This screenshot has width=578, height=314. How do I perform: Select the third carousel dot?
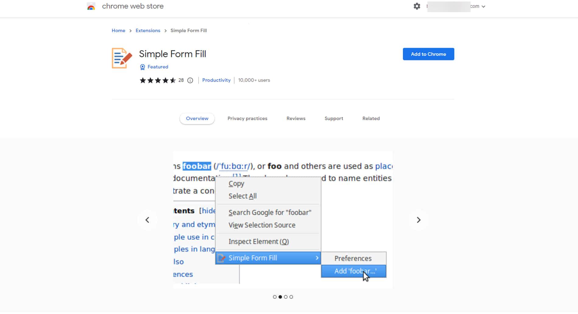click(286, 297)
